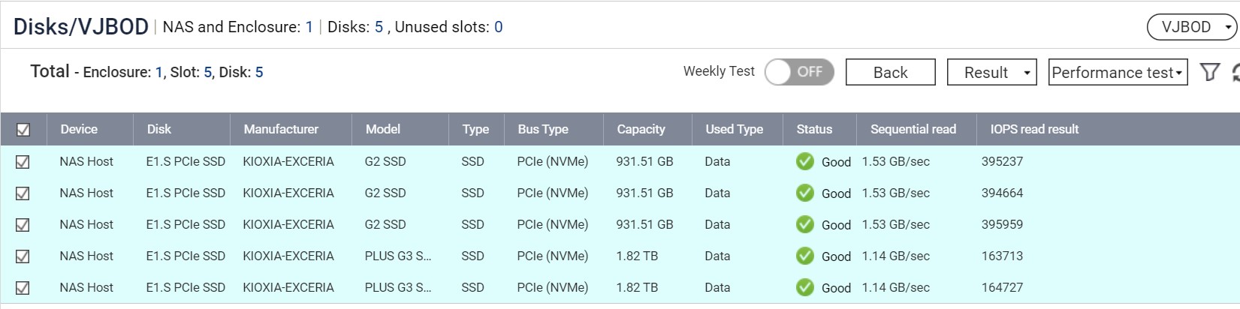The image size is (1240, 309).
Task: Select the PLUS G3 disk with 163713 IOPS
Action: click(x=23, y=256)
